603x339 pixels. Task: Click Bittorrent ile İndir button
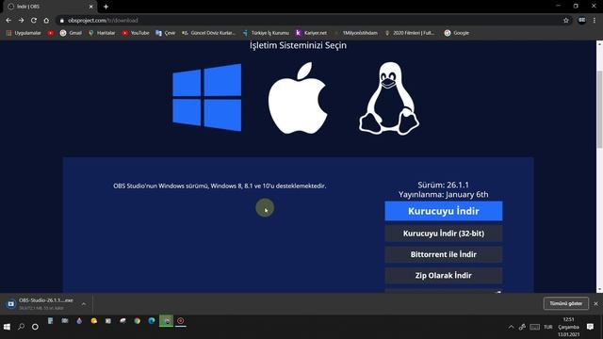pyautogui.click(x=444, y=254)
